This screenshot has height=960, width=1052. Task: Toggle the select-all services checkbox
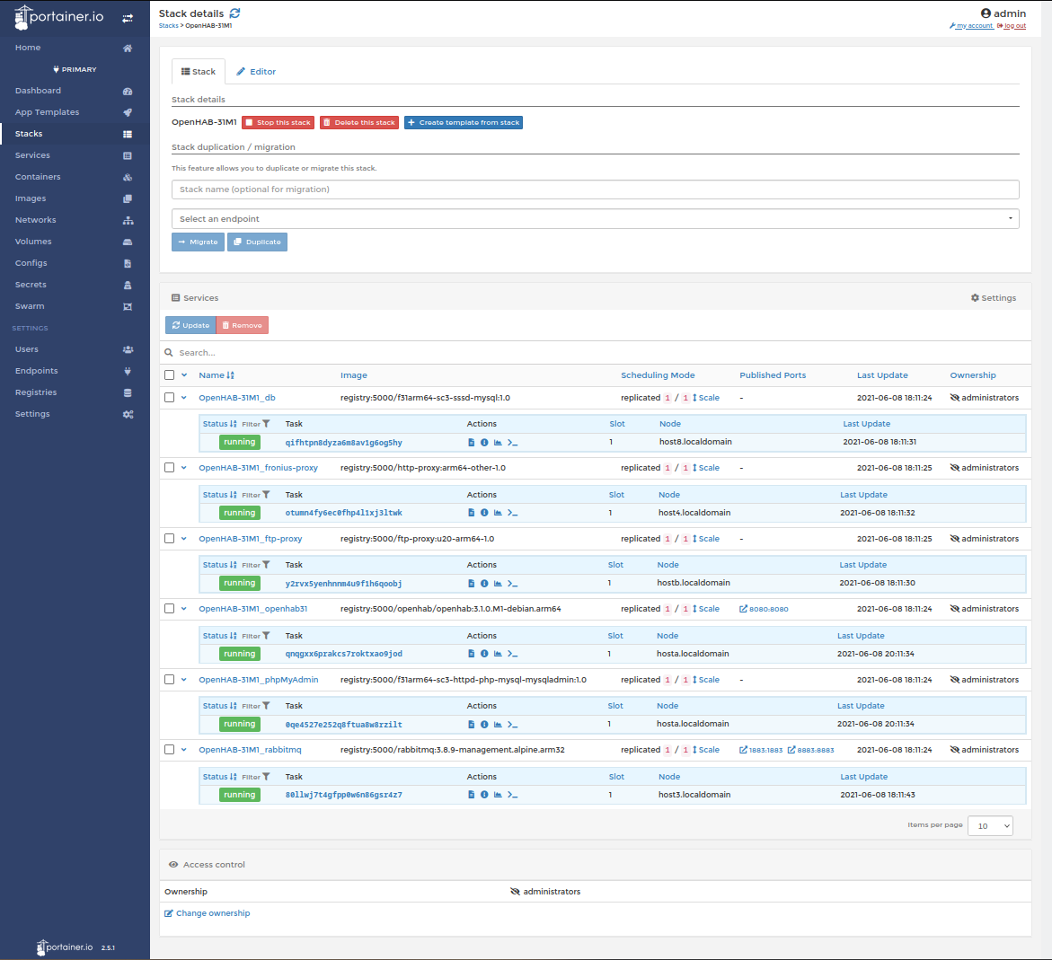coord(169,375)
